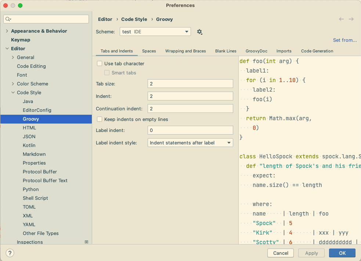Image resolution: width=361 pixels, height=261 pixels.
Task: Click the settings search box
Action: coord(46,19)
